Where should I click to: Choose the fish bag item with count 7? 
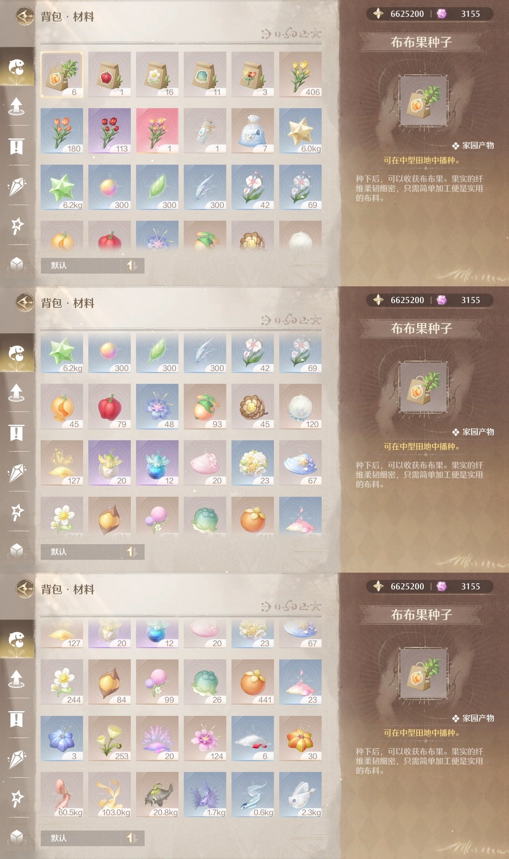[253, 131]
